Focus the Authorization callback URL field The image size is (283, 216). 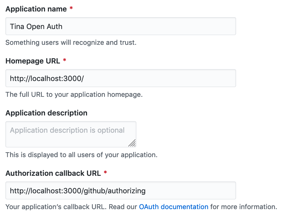[x=120, y=190]
